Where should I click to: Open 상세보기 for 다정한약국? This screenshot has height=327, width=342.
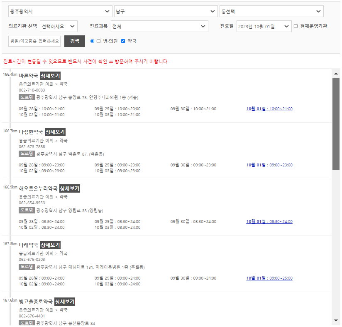(x=55, y=132)
